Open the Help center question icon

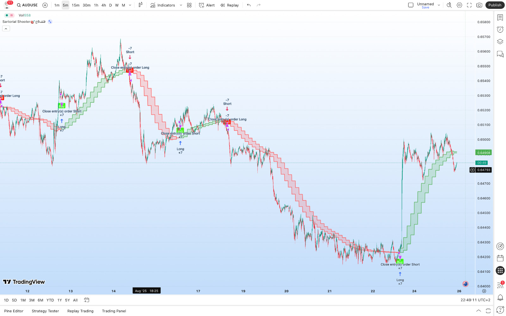click(x=500, y=309)
